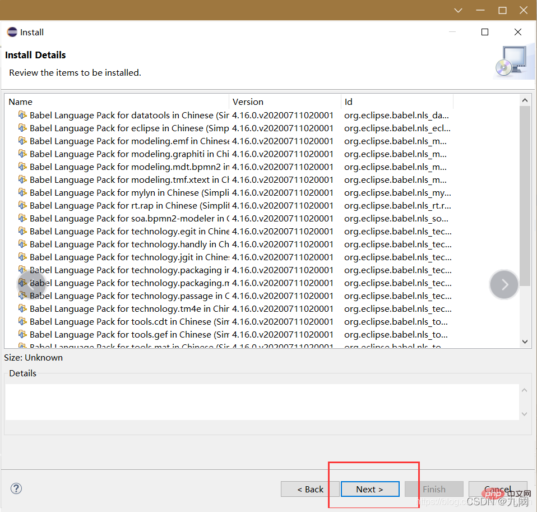
Task: Click the version cell of the mylyn row
Action: click(x=283, y=193)
